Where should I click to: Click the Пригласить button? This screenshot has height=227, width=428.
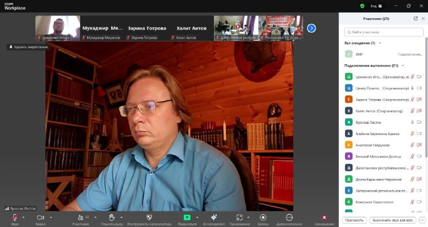click(x=354, y=220)
